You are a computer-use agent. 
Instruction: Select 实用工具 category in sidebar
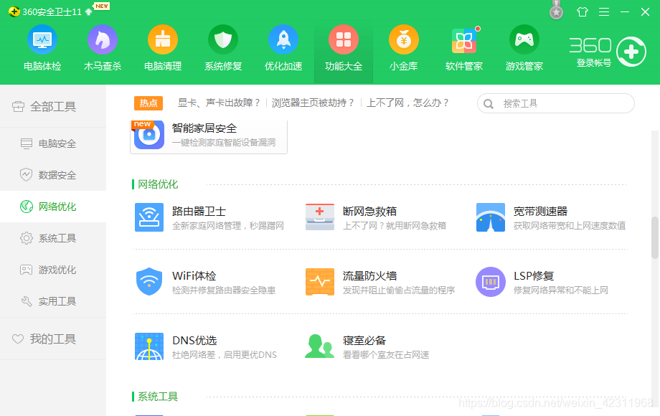tap(53, 301)
